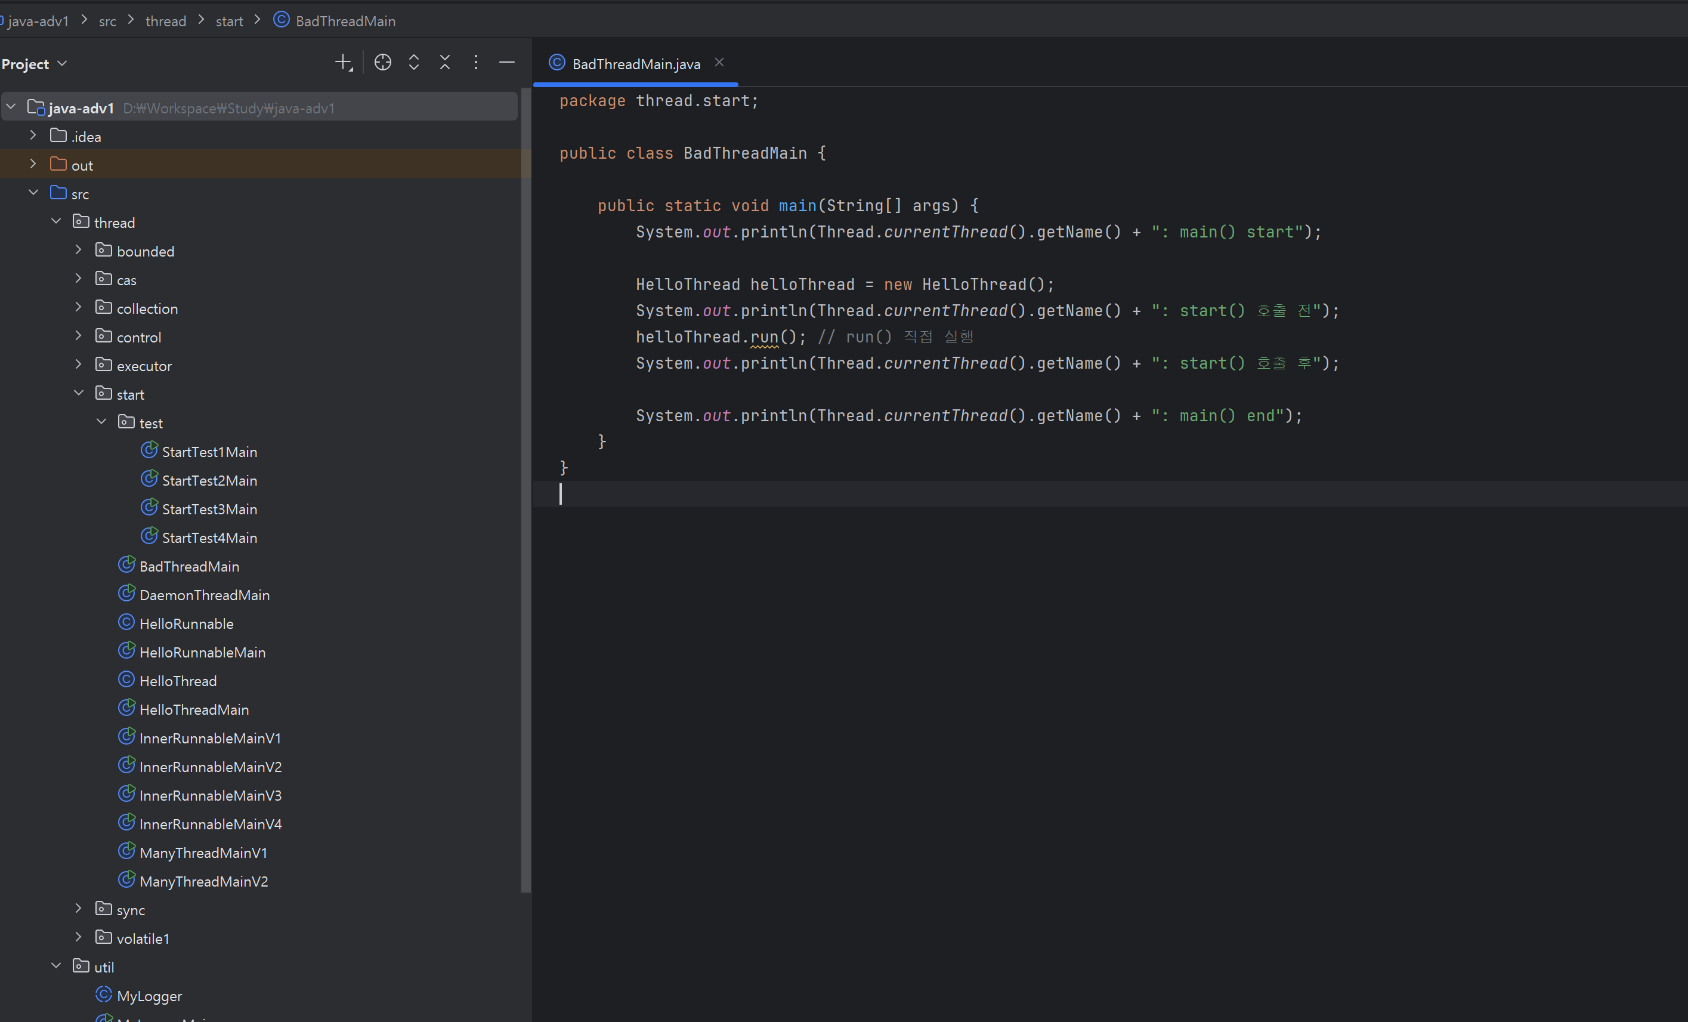Click java-adv1 in the breadcrumb bar
Viewport: 1688px width, 1022px height.
38,21
